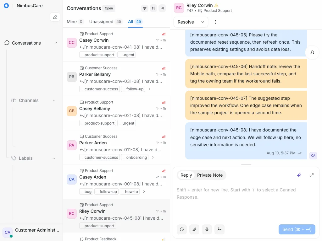This screenshot has width=322, height=241.
Task: Collapse the Conversations sidebar section
Action: click(x=56, y=43)
